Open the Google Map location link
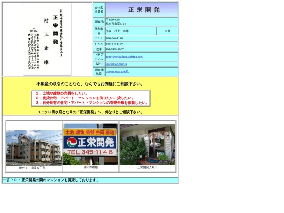This screenshot has height=213, width=284. [117, 71]
